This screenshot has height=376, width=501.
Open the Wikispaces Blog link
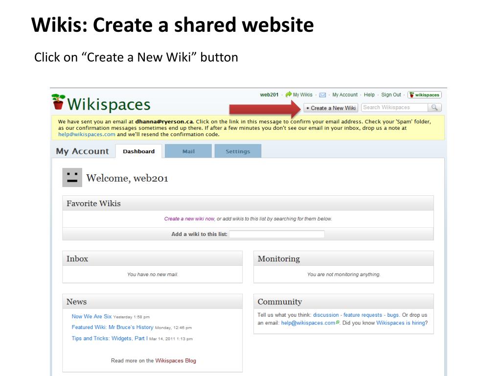pyautogui.click(x=176, y=361)
